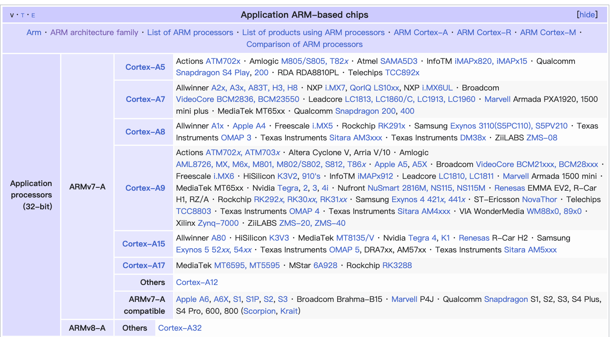Open List of ARM processors
The width and height of the screenshot is (616, 337).
[190, 33]
